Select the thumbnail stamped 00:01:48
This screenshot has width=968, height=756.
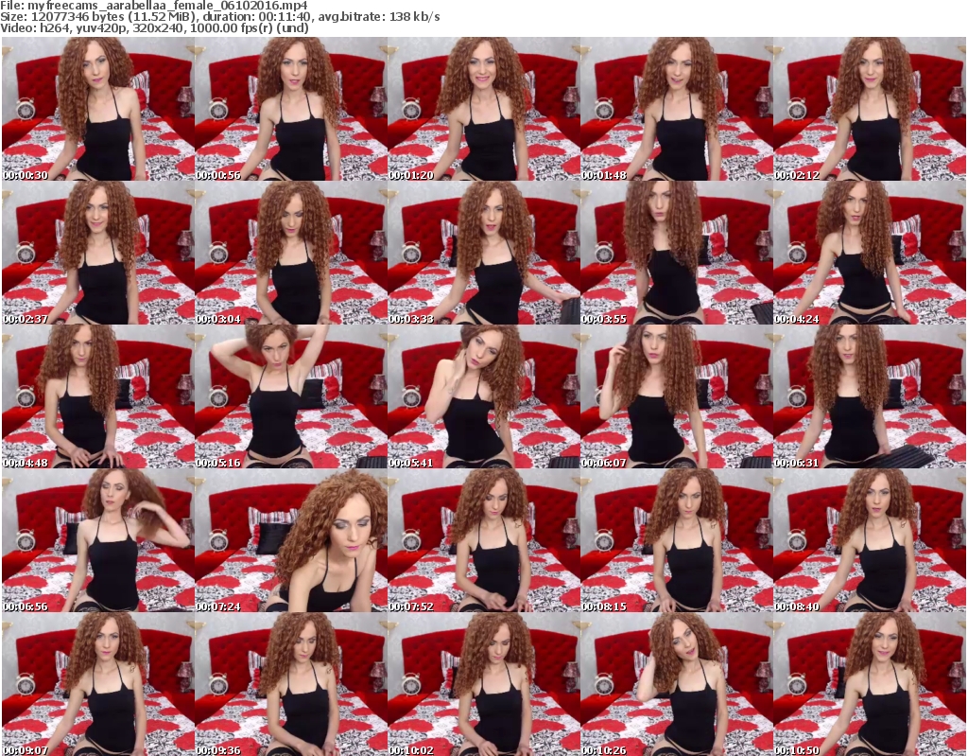[x=677, y=109]
